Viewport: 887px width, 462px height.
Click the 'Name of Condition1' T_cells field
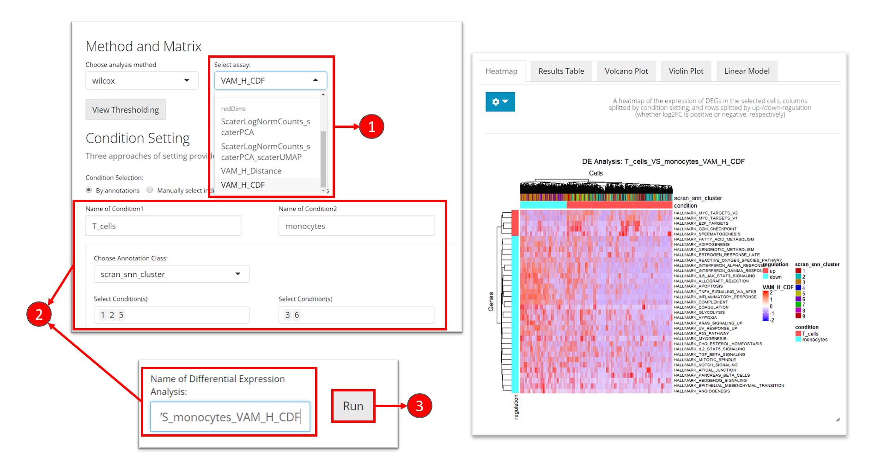[163, 226]
